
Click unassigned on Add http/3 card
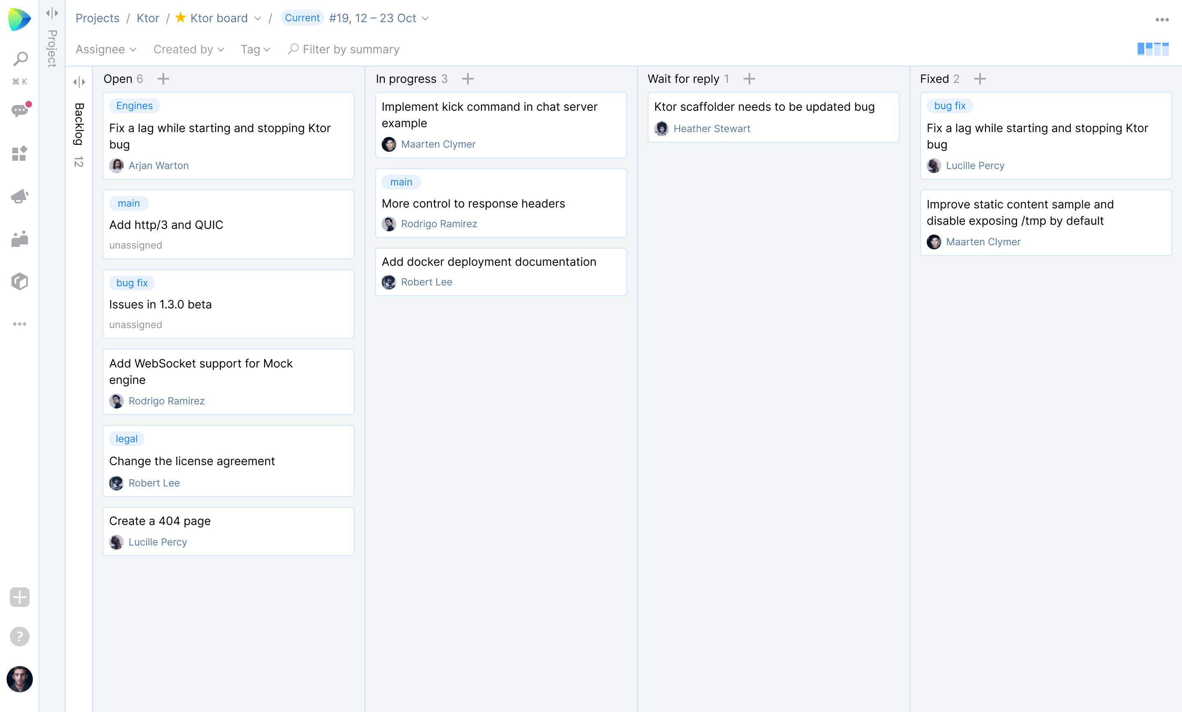coord(136,245)
